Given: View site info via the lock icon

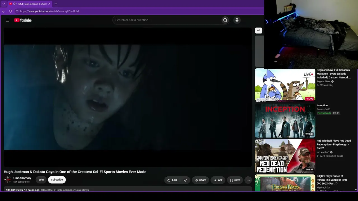Looking at the screenshot, I should point(17,11).
